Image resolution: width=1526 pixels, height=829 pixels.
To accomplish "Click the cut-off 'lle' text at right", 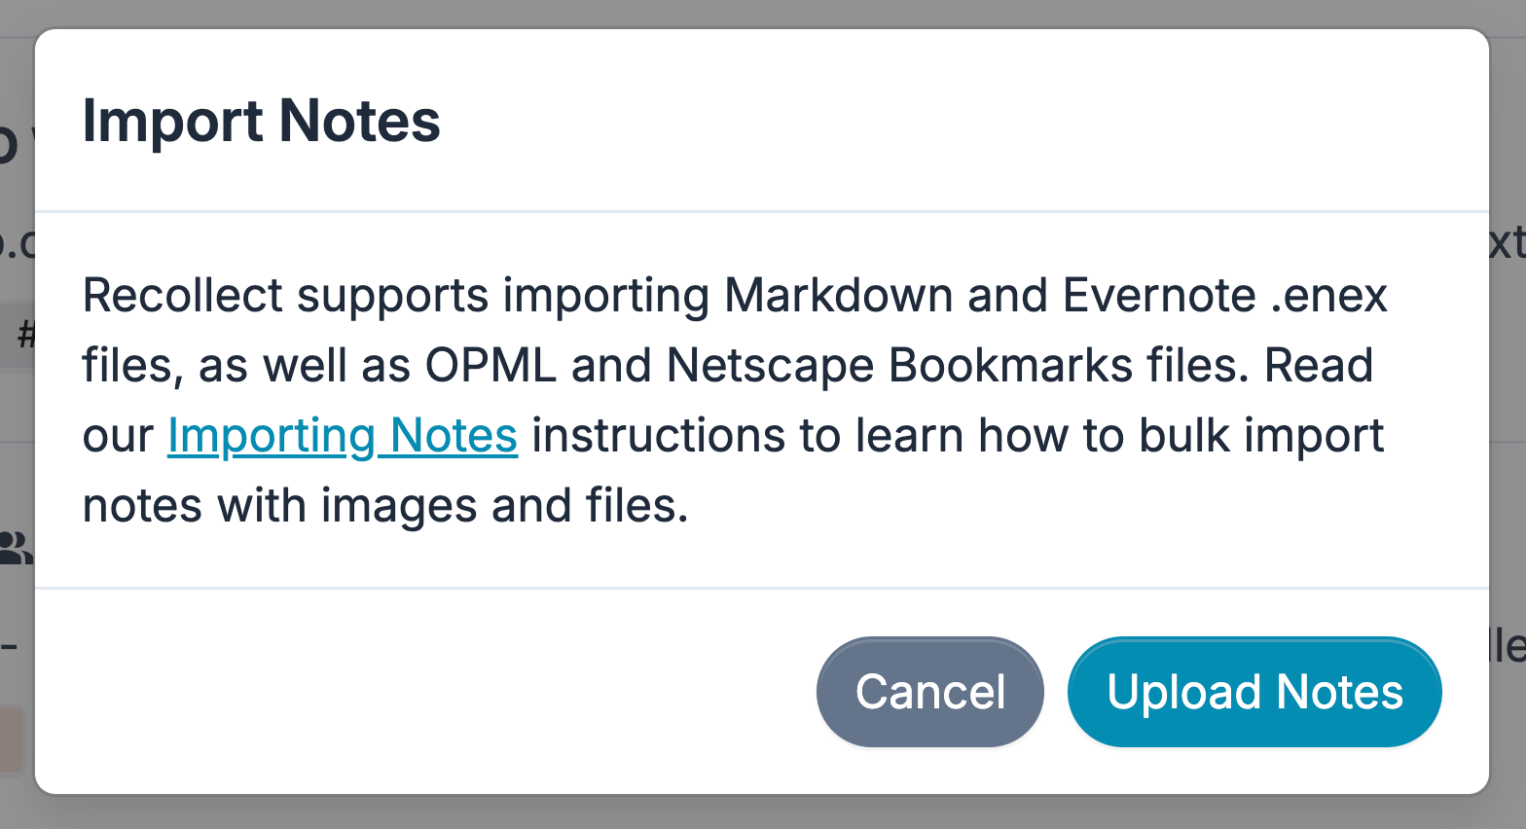I will tap(1508, 646).
